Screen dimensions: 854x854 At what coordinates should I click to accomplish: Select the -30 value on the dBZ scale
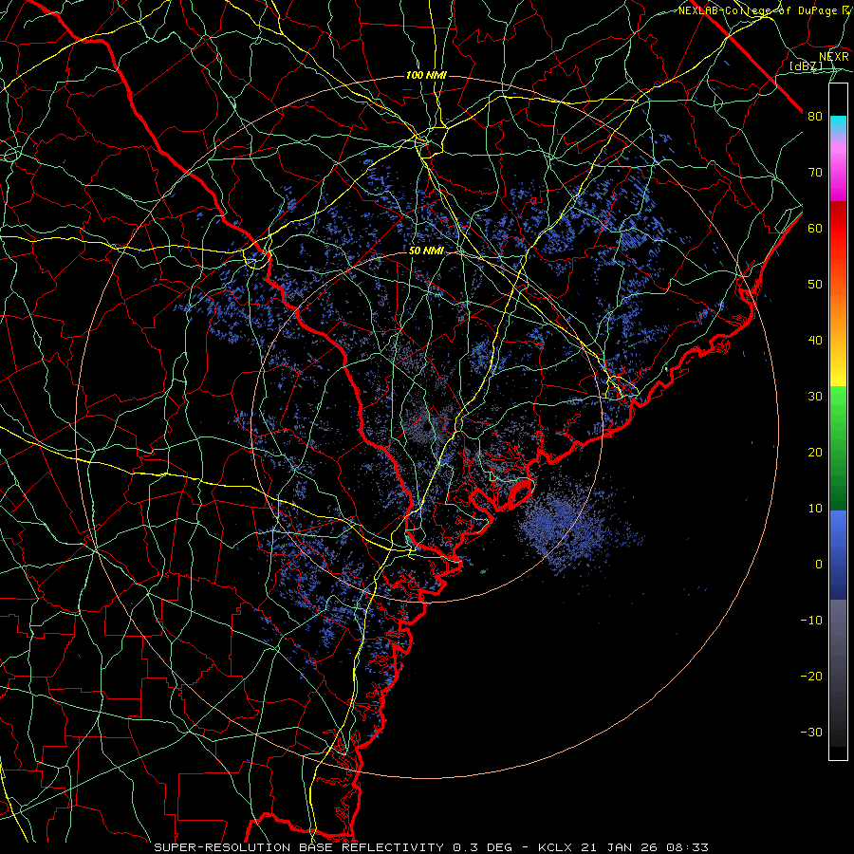(x=811, y=732)
